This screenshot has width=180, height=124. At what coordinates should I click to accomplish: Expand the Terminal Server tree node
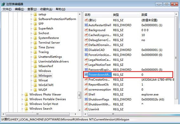31,43
